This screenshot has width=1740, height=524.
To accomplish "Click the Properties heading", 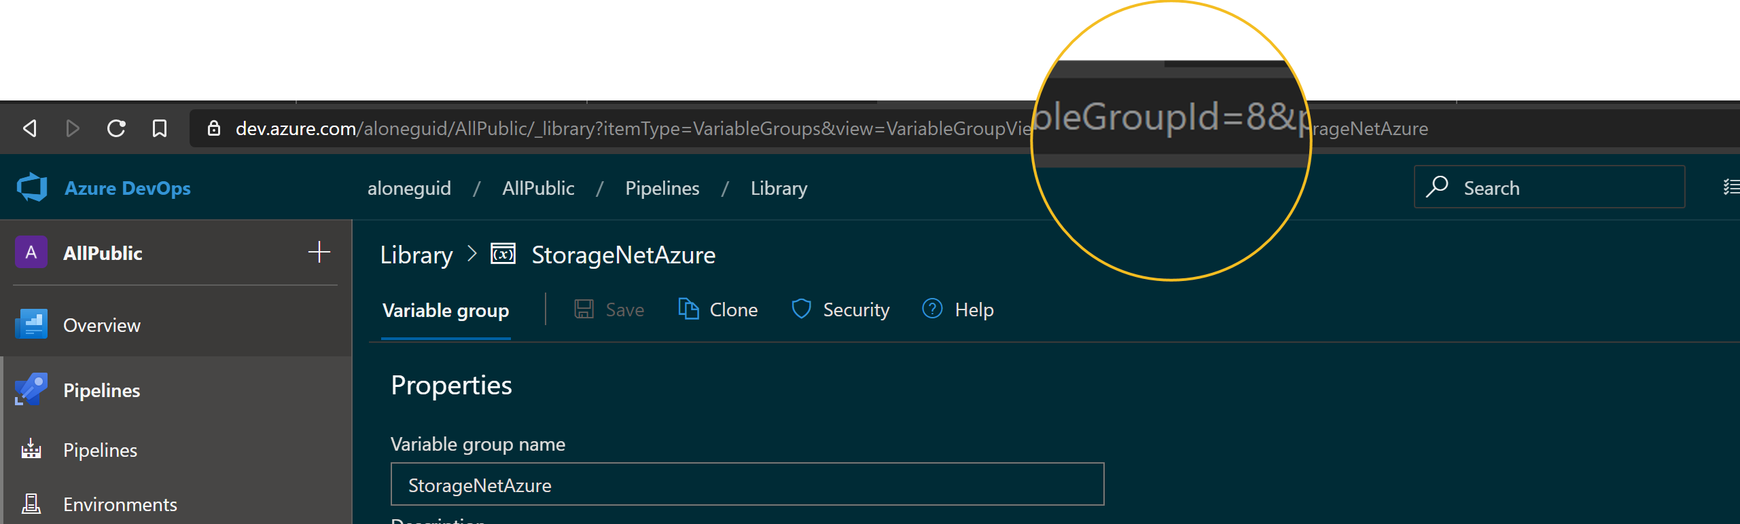I will click(x=452, y=386).
